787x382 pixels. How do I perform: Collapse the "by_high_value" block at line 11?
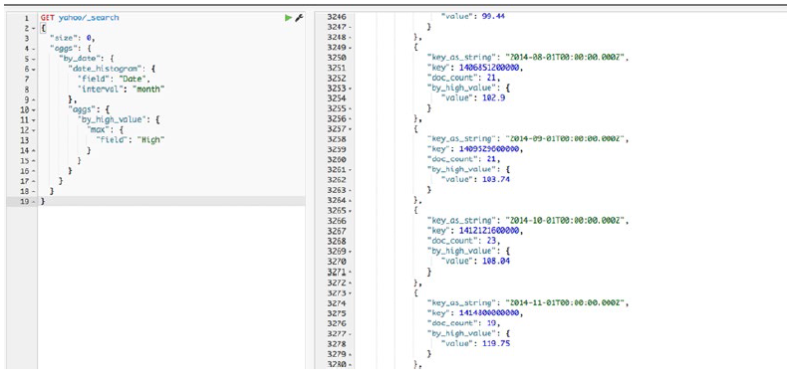coord(34,120)
